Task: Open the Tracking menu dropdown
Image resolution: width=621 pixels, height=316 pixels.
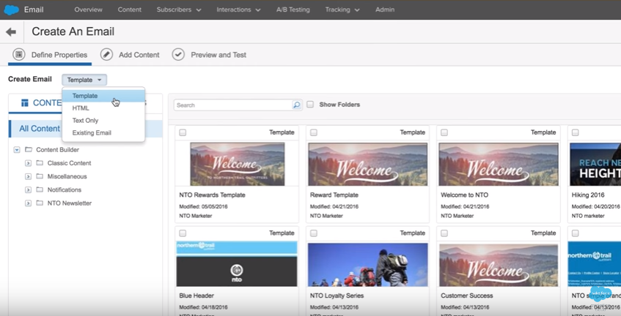Action: click(342, 10)
